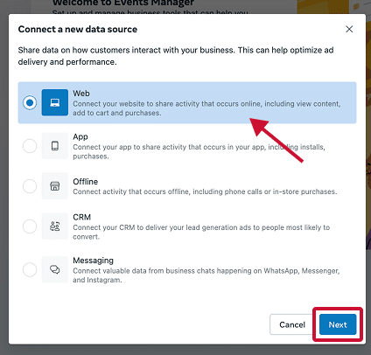Click the App description about installs and purchases
The width and height of the screenshot is (371, 355).
coord(199,151)
